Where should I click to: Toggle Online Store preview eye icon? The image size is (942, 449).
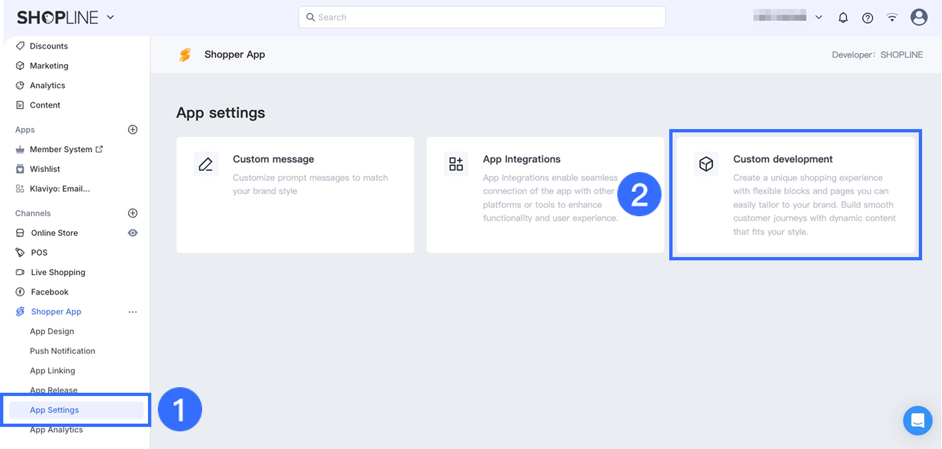(x=133, y=233)
